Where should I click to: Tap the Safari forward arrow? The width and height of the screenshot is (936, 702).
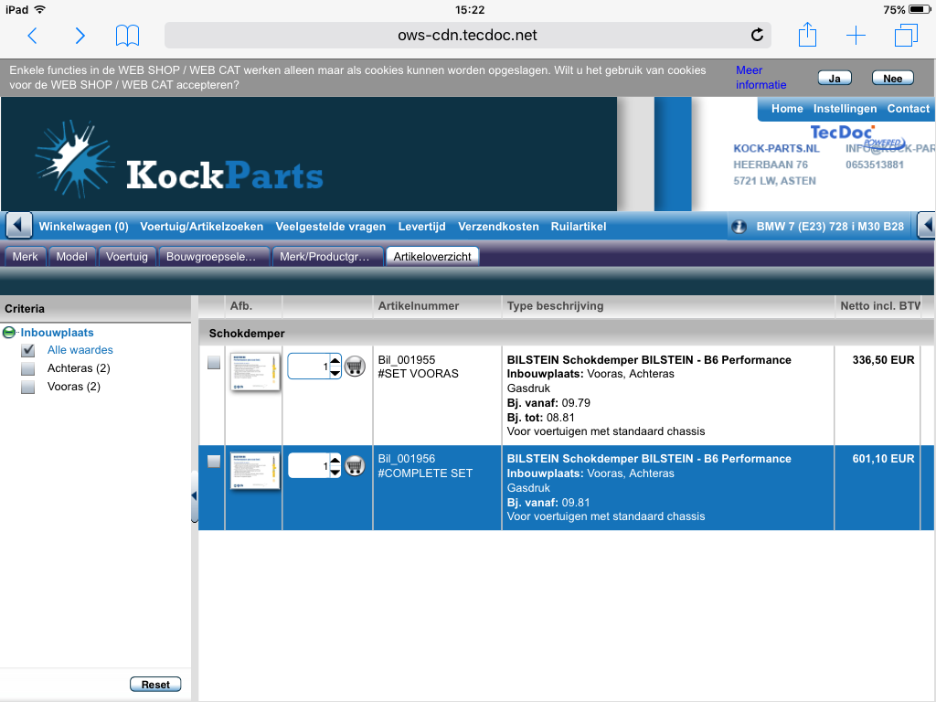coord(80,36)
